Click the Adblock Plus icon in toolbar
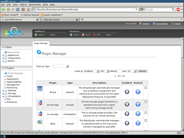 point(178,9)
